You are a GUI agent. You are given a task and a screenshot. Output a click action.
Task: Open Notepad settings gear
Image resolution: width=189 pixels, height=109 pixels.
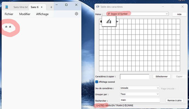[x=76, y=14]
